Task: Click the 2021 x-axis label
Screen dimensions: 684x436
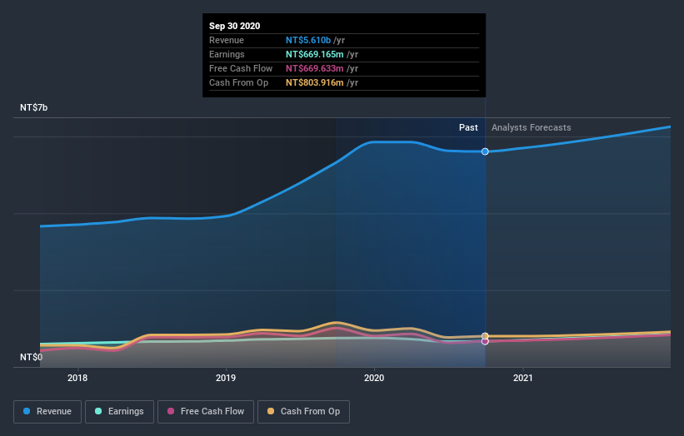Action: tap(523, 378)
